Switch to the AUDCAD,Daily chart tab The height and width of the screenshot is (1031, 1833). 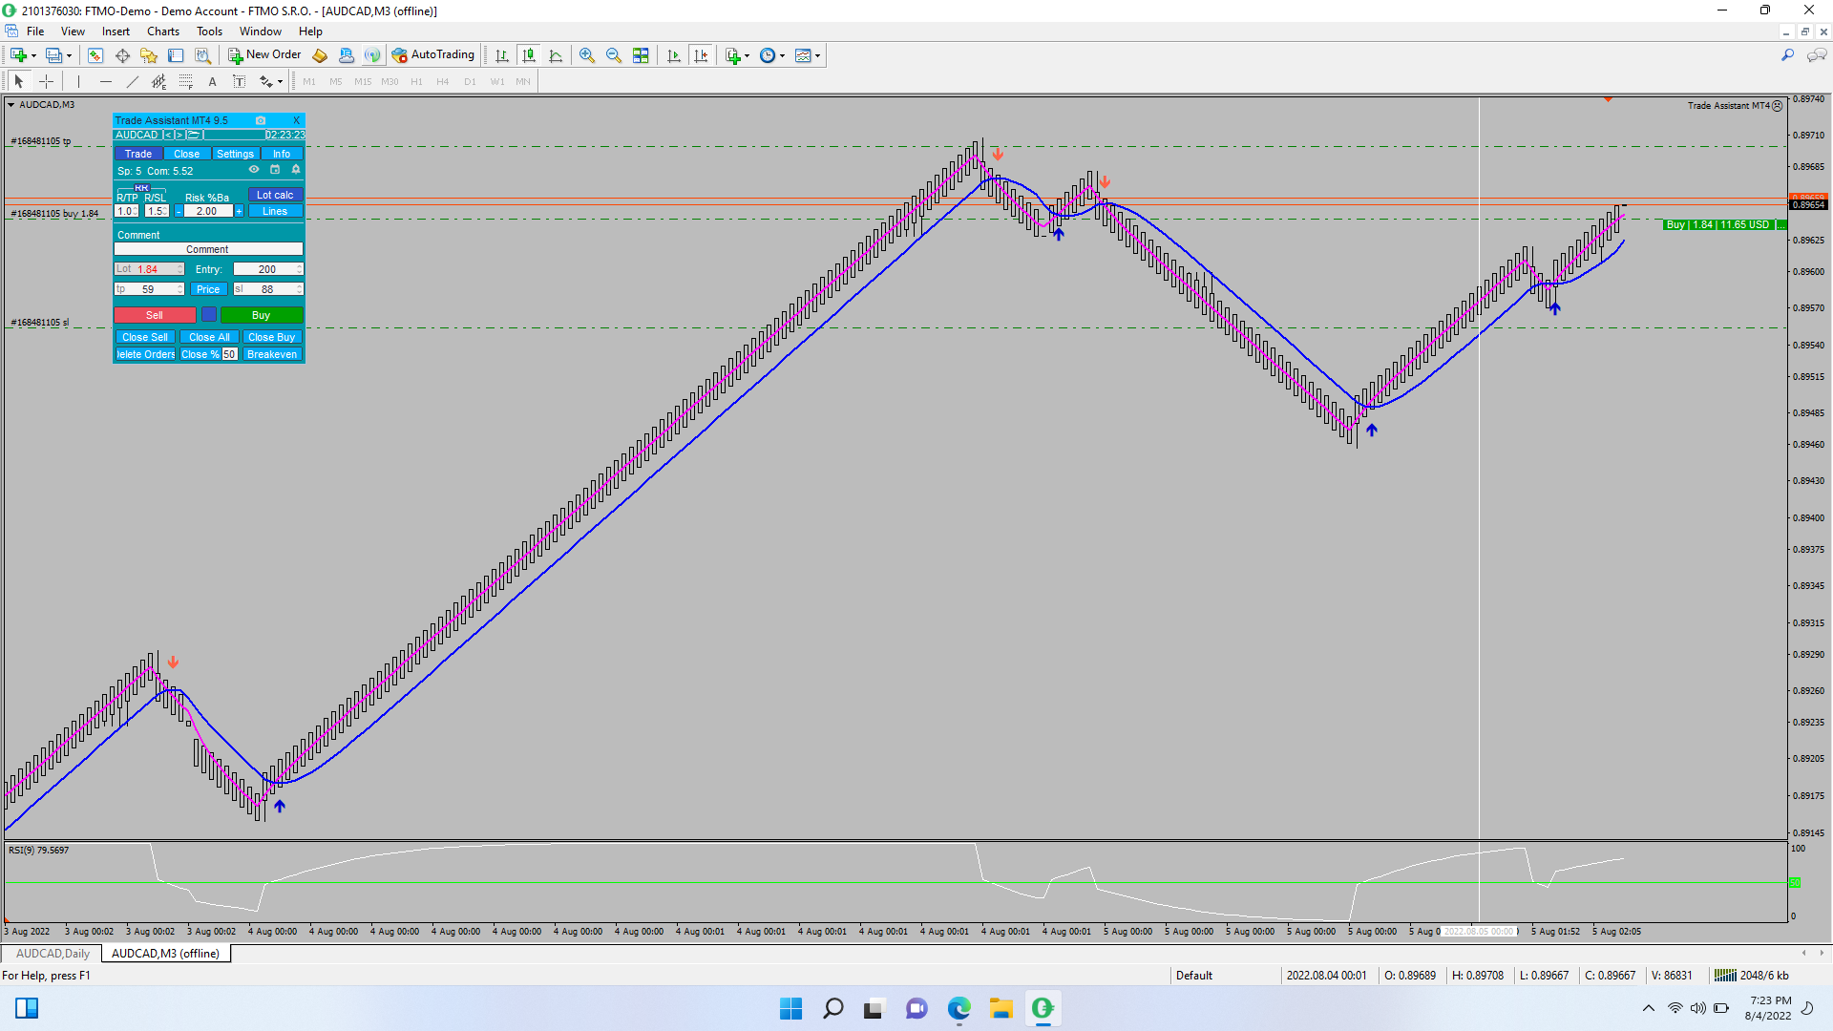(x=53, y=954)
